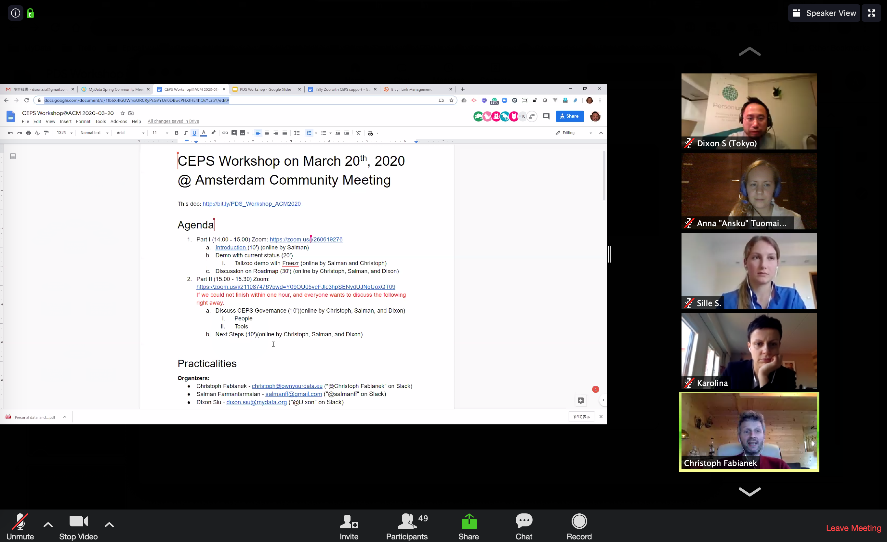Select the paint format tool

coord(46,133)
